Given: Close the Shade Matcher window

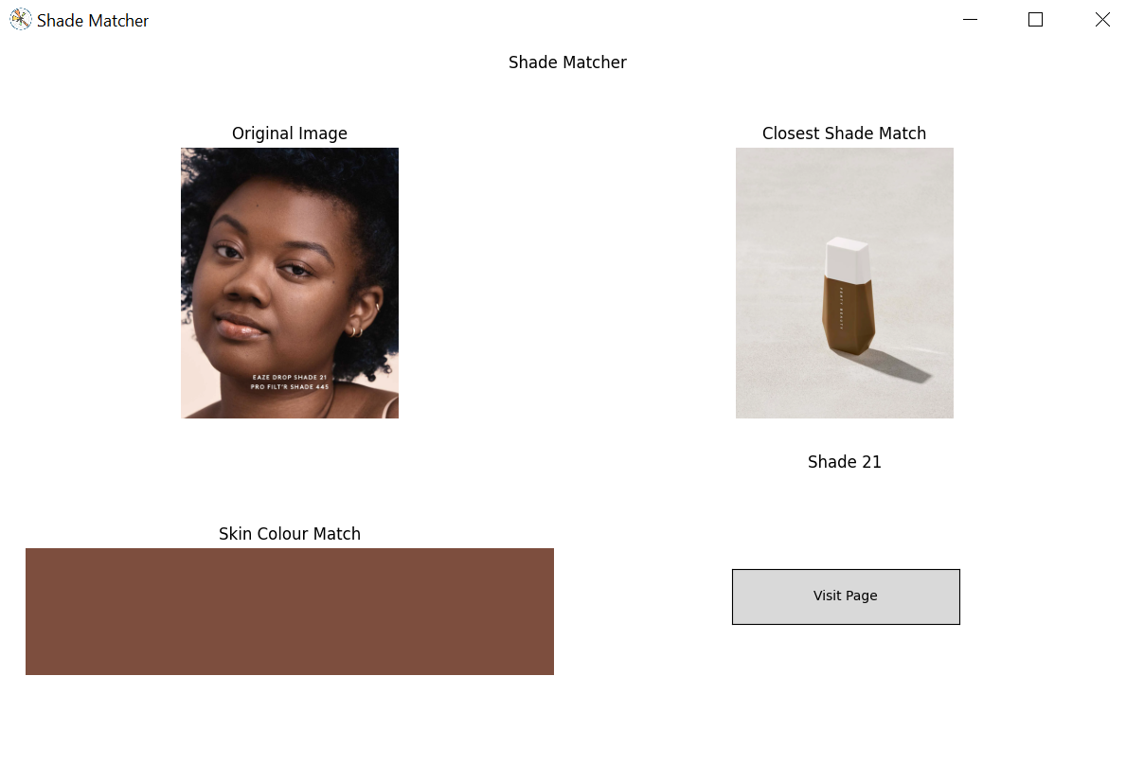Looking at the screenshot, I should [x=1102, y=19].
